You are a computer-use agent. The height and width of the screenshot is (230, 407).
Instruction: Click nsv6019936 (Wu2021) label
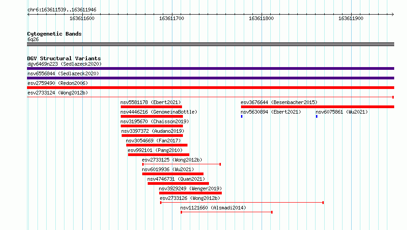[x=168, y=169]
